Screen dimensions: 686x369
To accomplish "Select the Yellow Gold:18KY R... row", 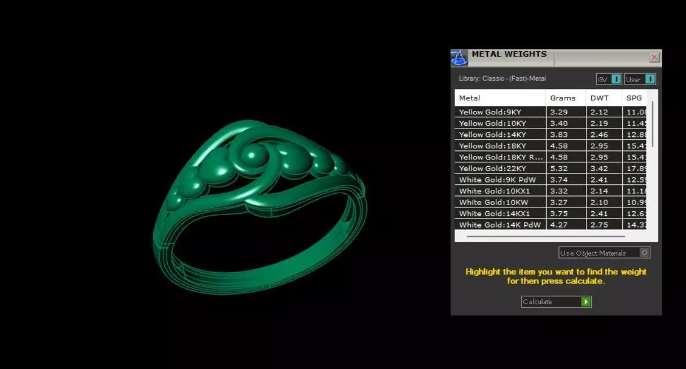I will click(x=550, y=157).
